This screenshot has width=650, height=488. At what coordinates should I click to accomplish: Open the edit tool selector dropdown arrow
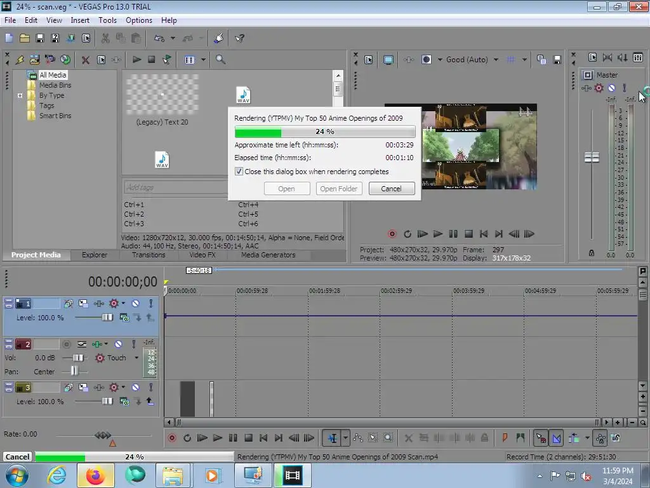click(345, 438)
